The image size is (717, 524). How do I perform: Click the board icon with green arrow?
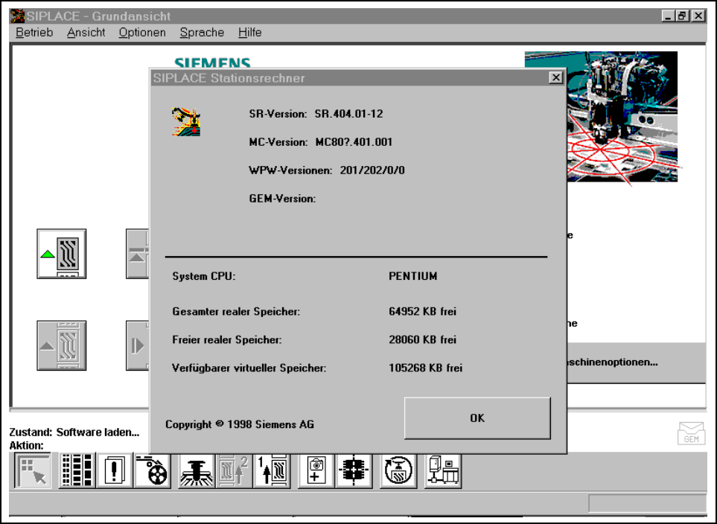tap(62, 254)
